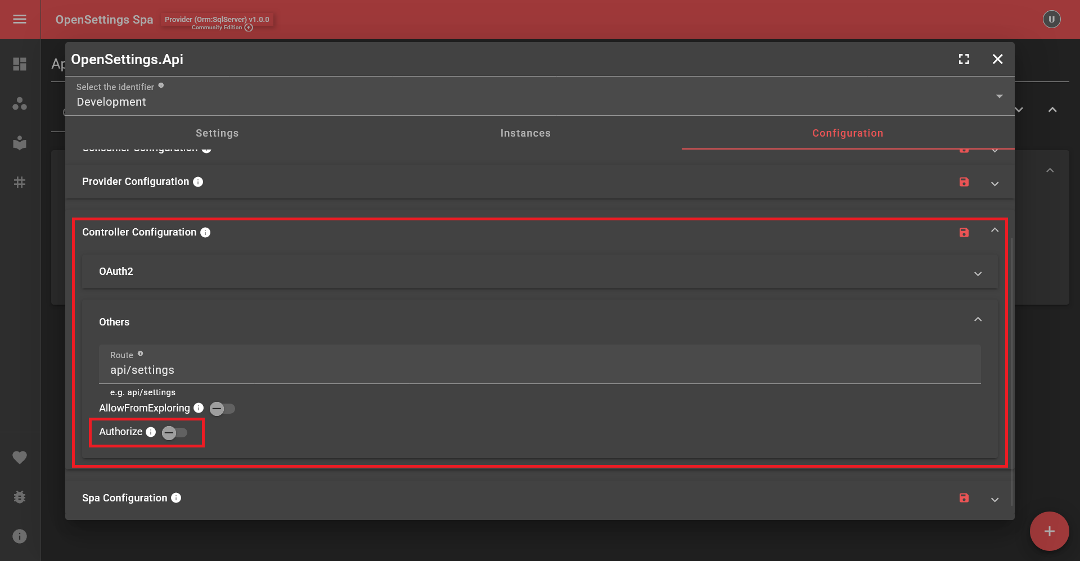Viewport: 1080px width, 561px height.
Task: Collapse the Others section
Action: [x=978, y=319]
